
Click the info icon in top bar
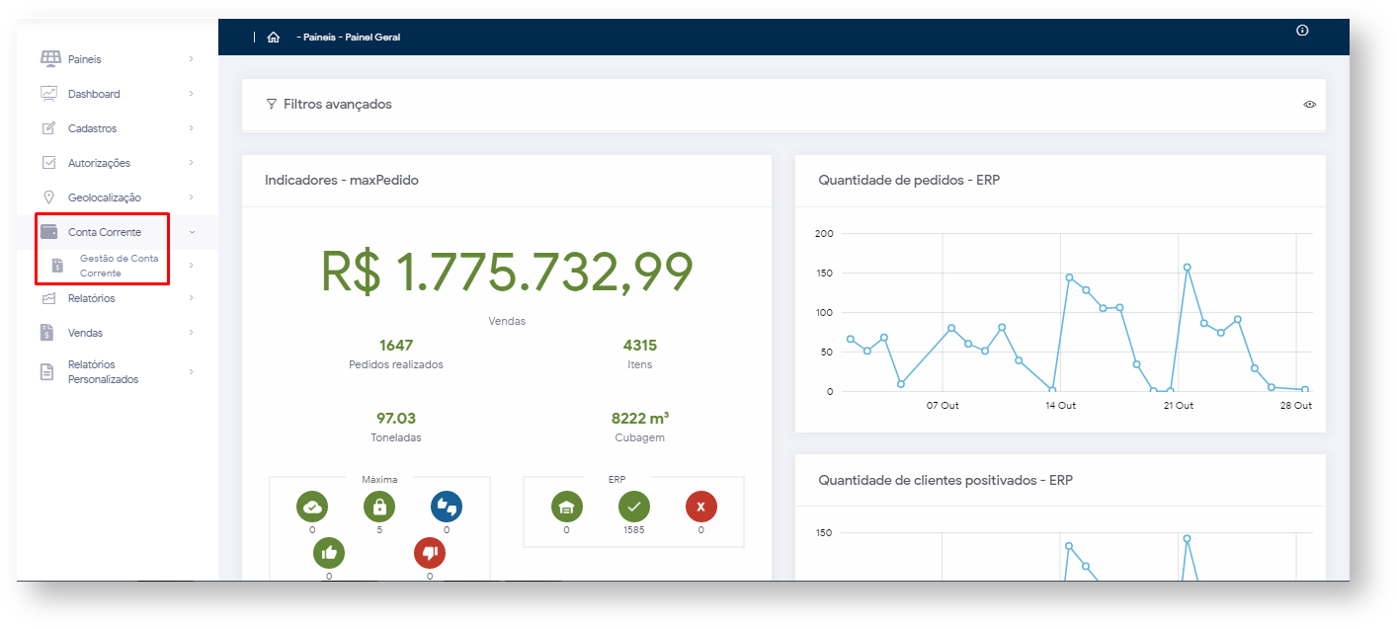[1302, 31]
